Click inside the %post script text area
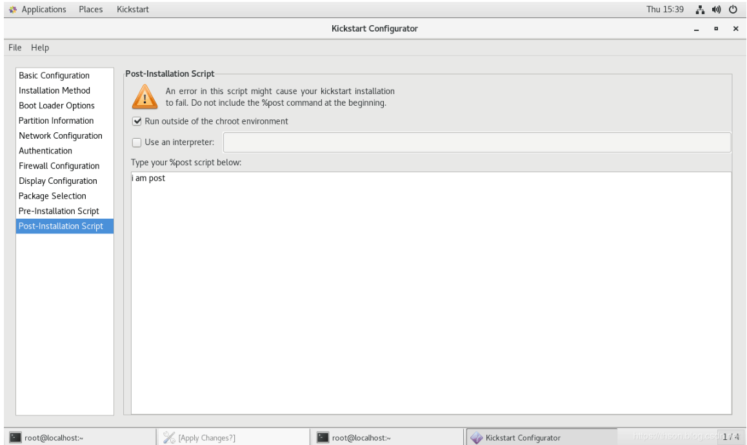 pos(431,293)
